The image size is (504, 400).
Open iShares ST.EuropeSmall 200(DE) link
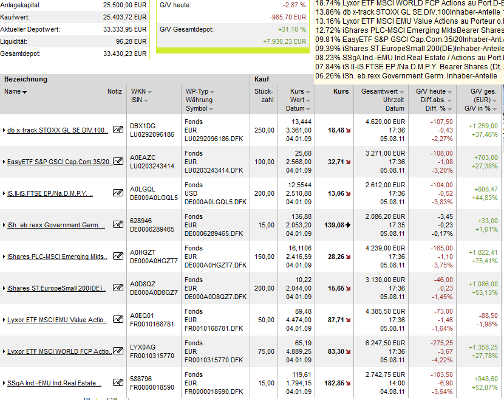(56, 288)
